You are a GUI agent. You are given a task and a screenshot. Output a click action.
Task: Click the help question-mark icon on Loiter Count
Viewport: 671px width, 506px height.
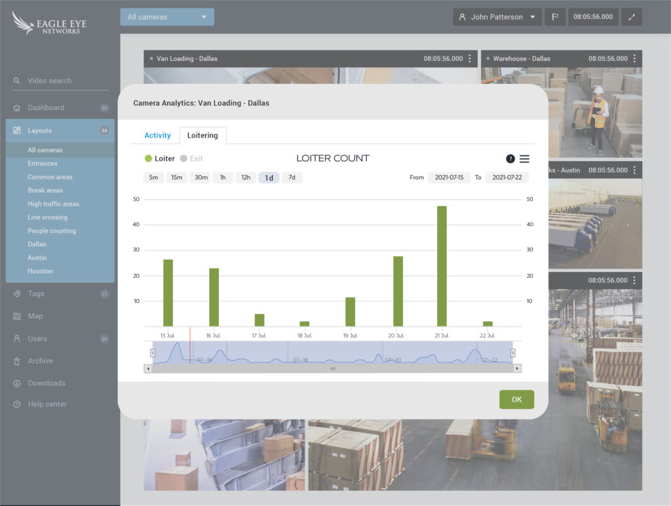point(510,159)
